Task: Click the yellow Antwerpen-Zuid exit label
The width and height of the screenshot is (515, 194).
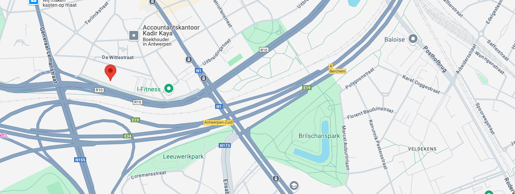Action: (x=218, y=122)
